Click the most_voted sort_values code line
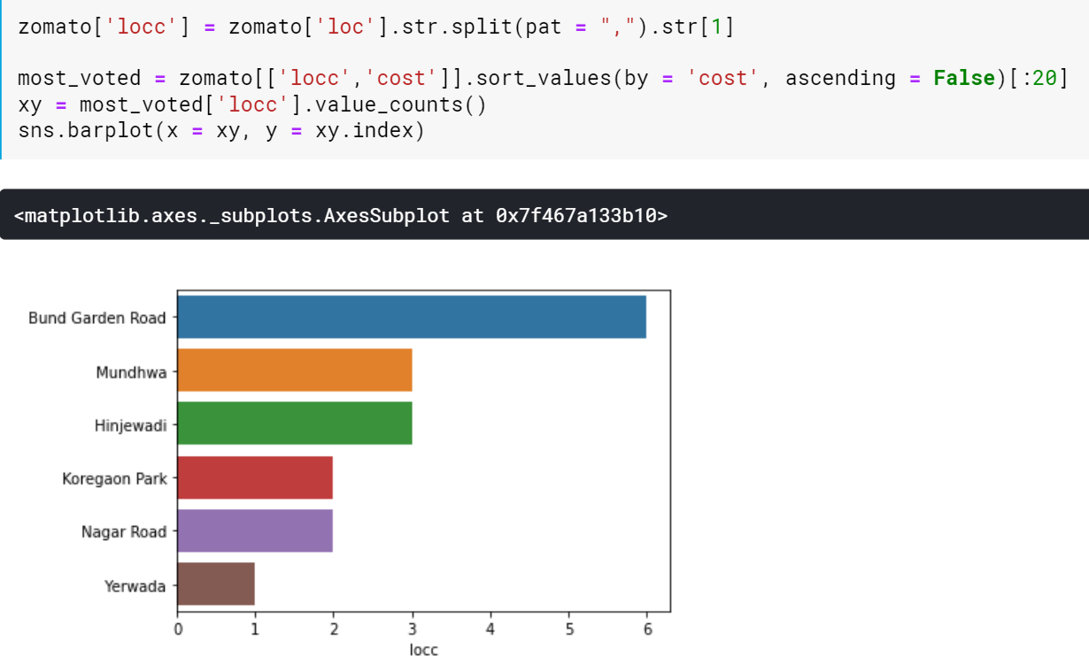Viewport: 1089px width, 672px height. (x=543, y=79)
